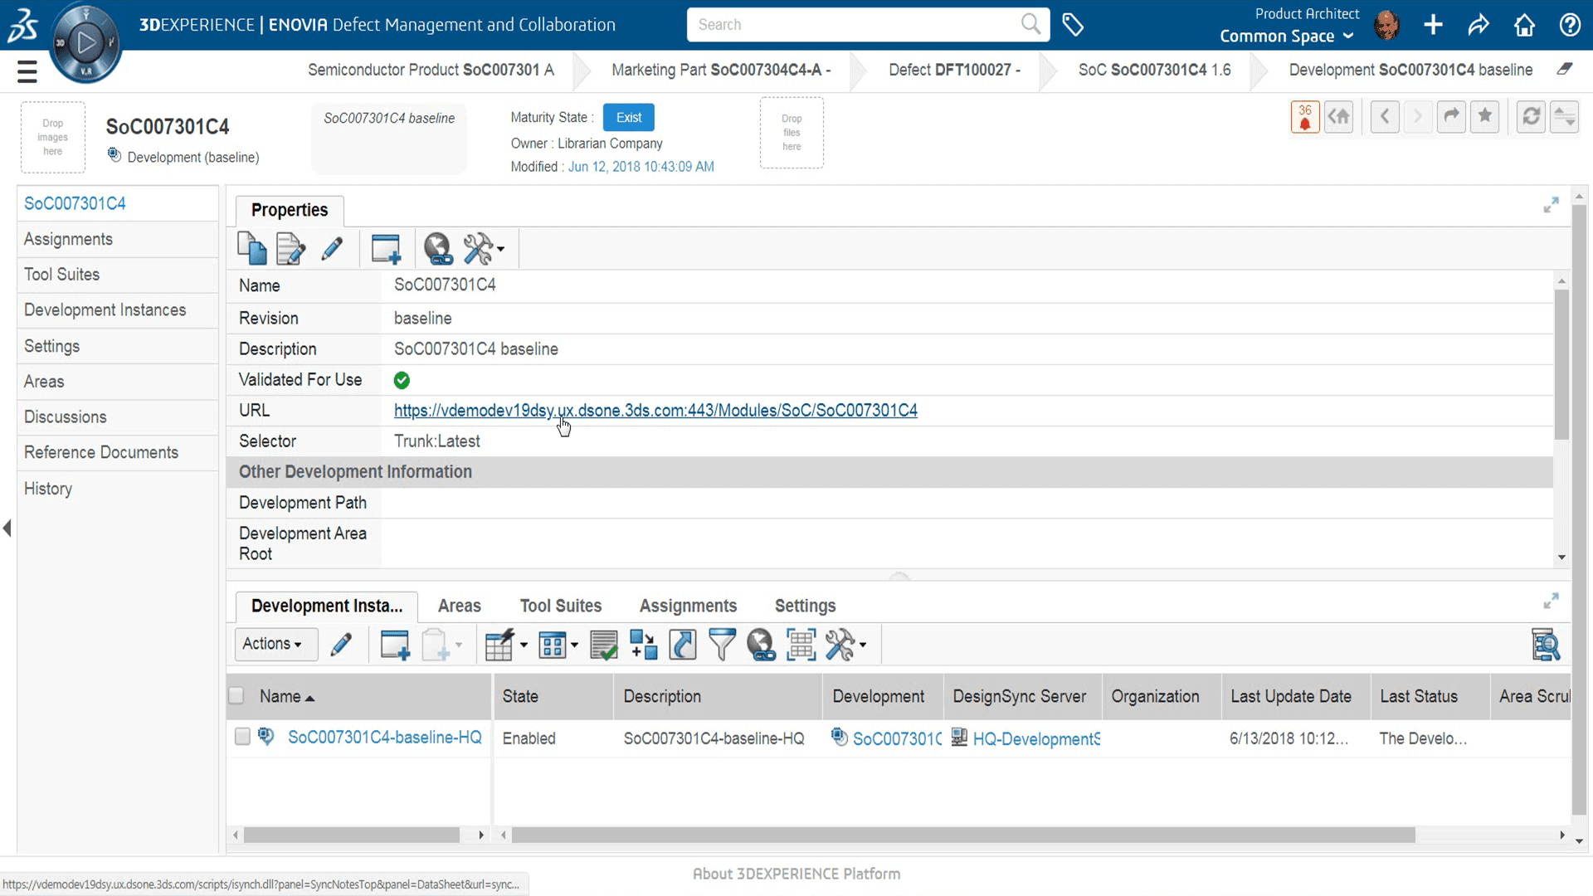Click the table selection grid icon
Screen dimensions: 1593x896
(801, 645)
